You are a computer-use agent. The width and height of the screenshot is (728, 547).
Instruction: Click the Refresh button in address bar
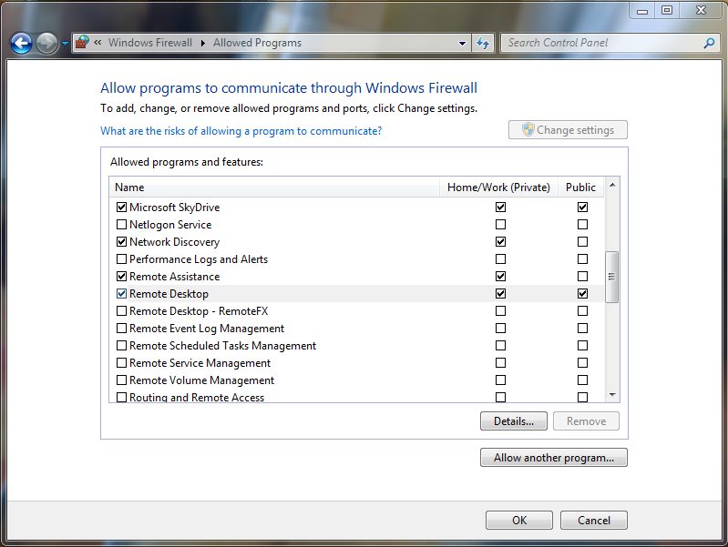click(x=483, y=43)
